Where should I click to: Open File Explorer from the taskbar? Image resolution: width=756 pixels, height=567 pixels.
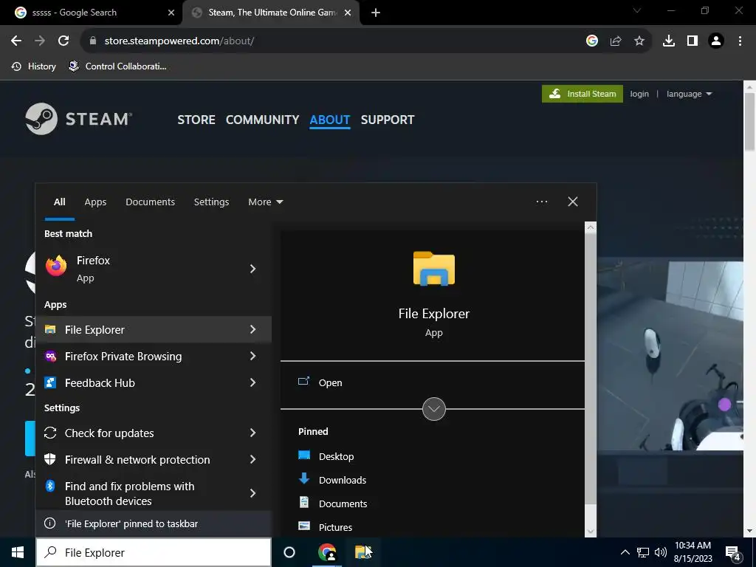(x=363, y=552)
